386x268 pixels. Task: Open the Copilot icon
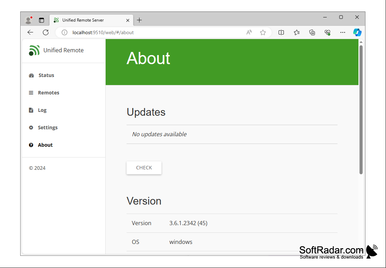coord(357,32)
